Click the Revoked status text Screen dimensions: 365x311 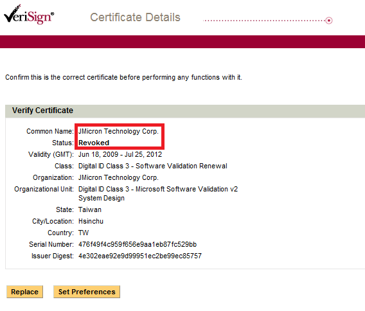click(94, 143)
